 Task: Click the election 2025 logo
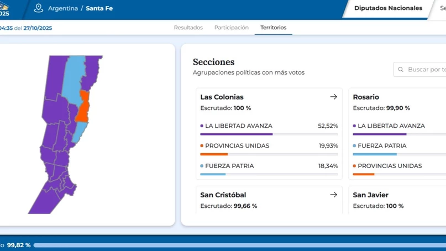click(x=4, y=9)
